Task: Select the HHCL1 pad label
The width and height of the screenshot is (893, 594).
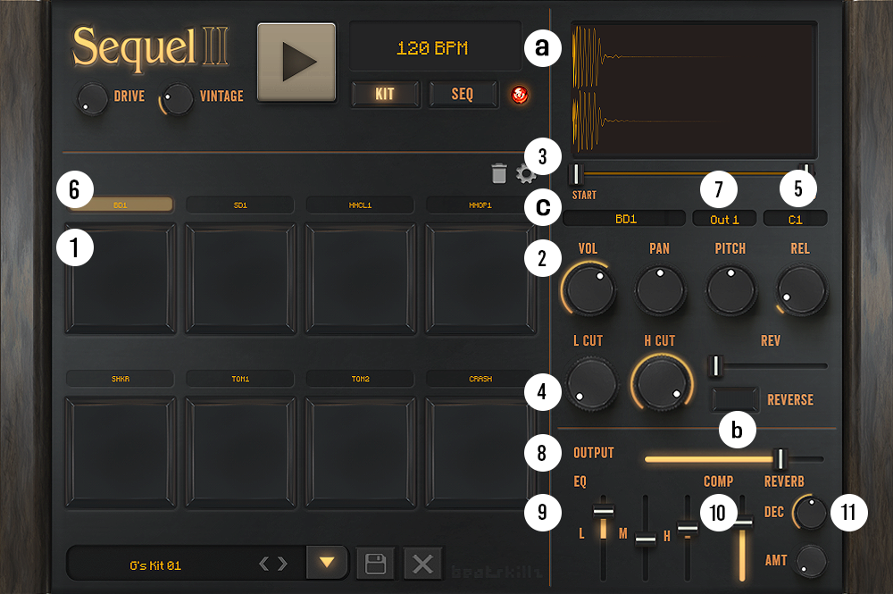Action: click(360, 205)
